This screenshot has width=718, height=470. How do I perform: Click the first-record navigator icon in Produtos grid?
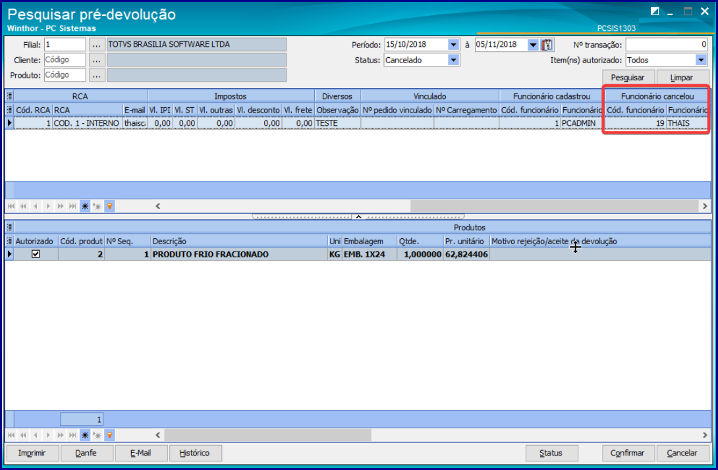click(x=11, y=435)
